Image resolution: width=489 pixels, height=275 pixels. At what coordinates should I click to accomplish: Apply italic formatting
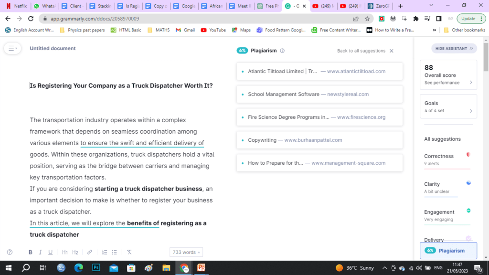pos(41,252)
